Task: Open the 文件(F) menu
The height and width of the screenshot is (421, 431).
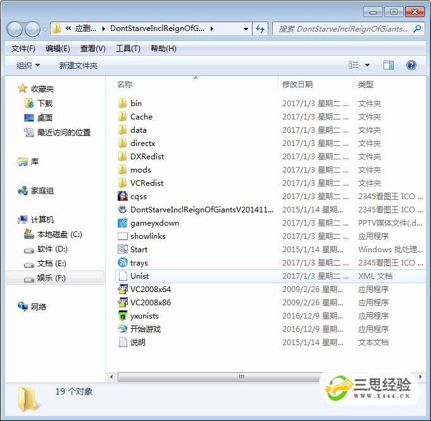Action: (23, 49)
